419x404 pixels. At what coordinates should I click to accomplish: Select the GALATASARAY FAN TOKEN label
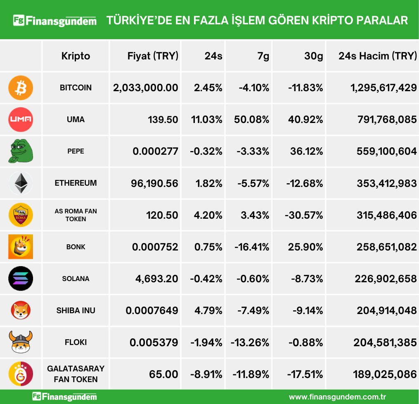[76, 374]
